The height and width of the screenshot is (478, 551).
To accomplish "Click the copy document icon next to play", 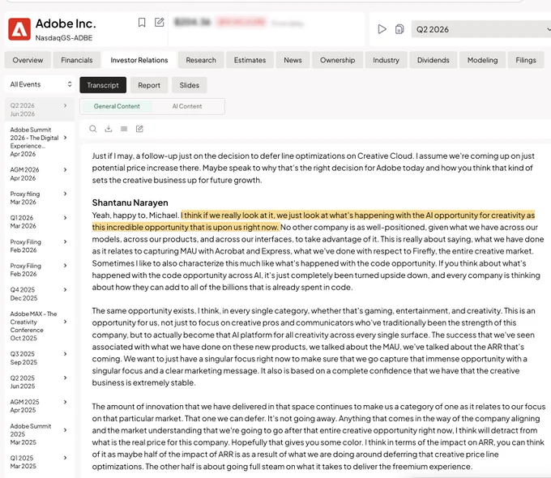I will [x=399, y=29].
